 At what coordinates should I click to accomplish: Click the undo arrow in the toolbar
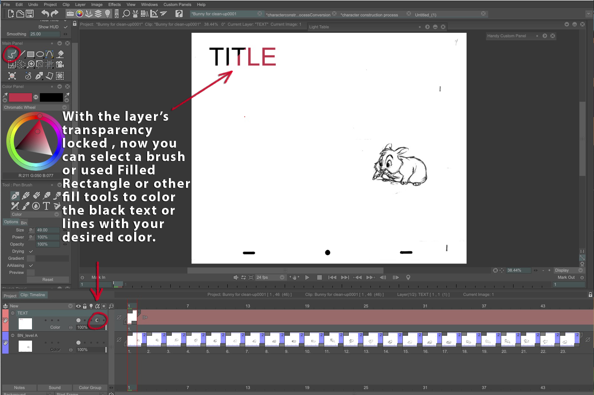(45, 14)
